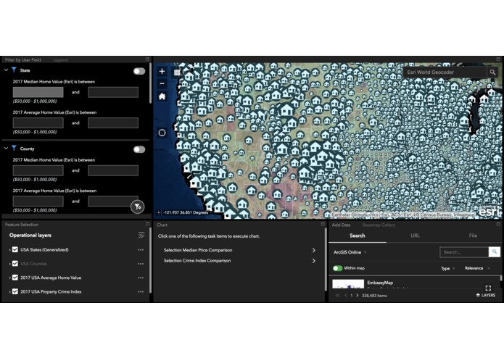Uncheck 2017 USA Property Crime Index layer
The width and height of the screenshot is (504, 358).
15,291
